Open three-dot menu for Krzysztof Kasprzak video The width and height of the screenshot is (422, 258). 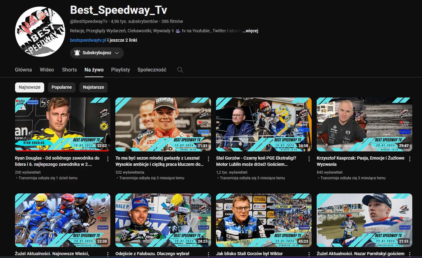click(409, 159)
